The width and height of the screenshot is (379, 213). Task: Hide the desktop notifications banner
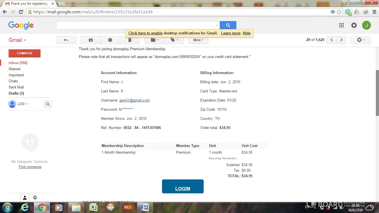pos(246,33)
